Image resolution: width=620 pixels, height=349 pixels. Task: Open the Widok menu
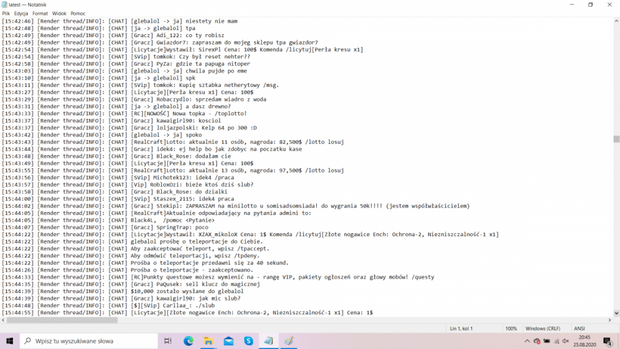[x=60, y=13]
